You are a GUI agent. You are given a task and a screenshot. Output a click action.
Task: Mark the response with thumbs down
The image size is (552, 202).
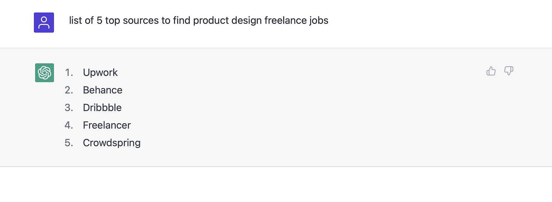pos(509,71)
